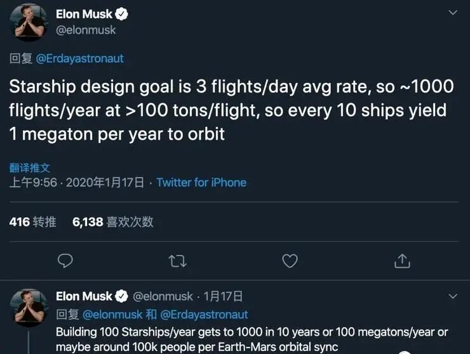
Task: Click verified badge beside main Elon Musk name
Action: click(123, 14)
